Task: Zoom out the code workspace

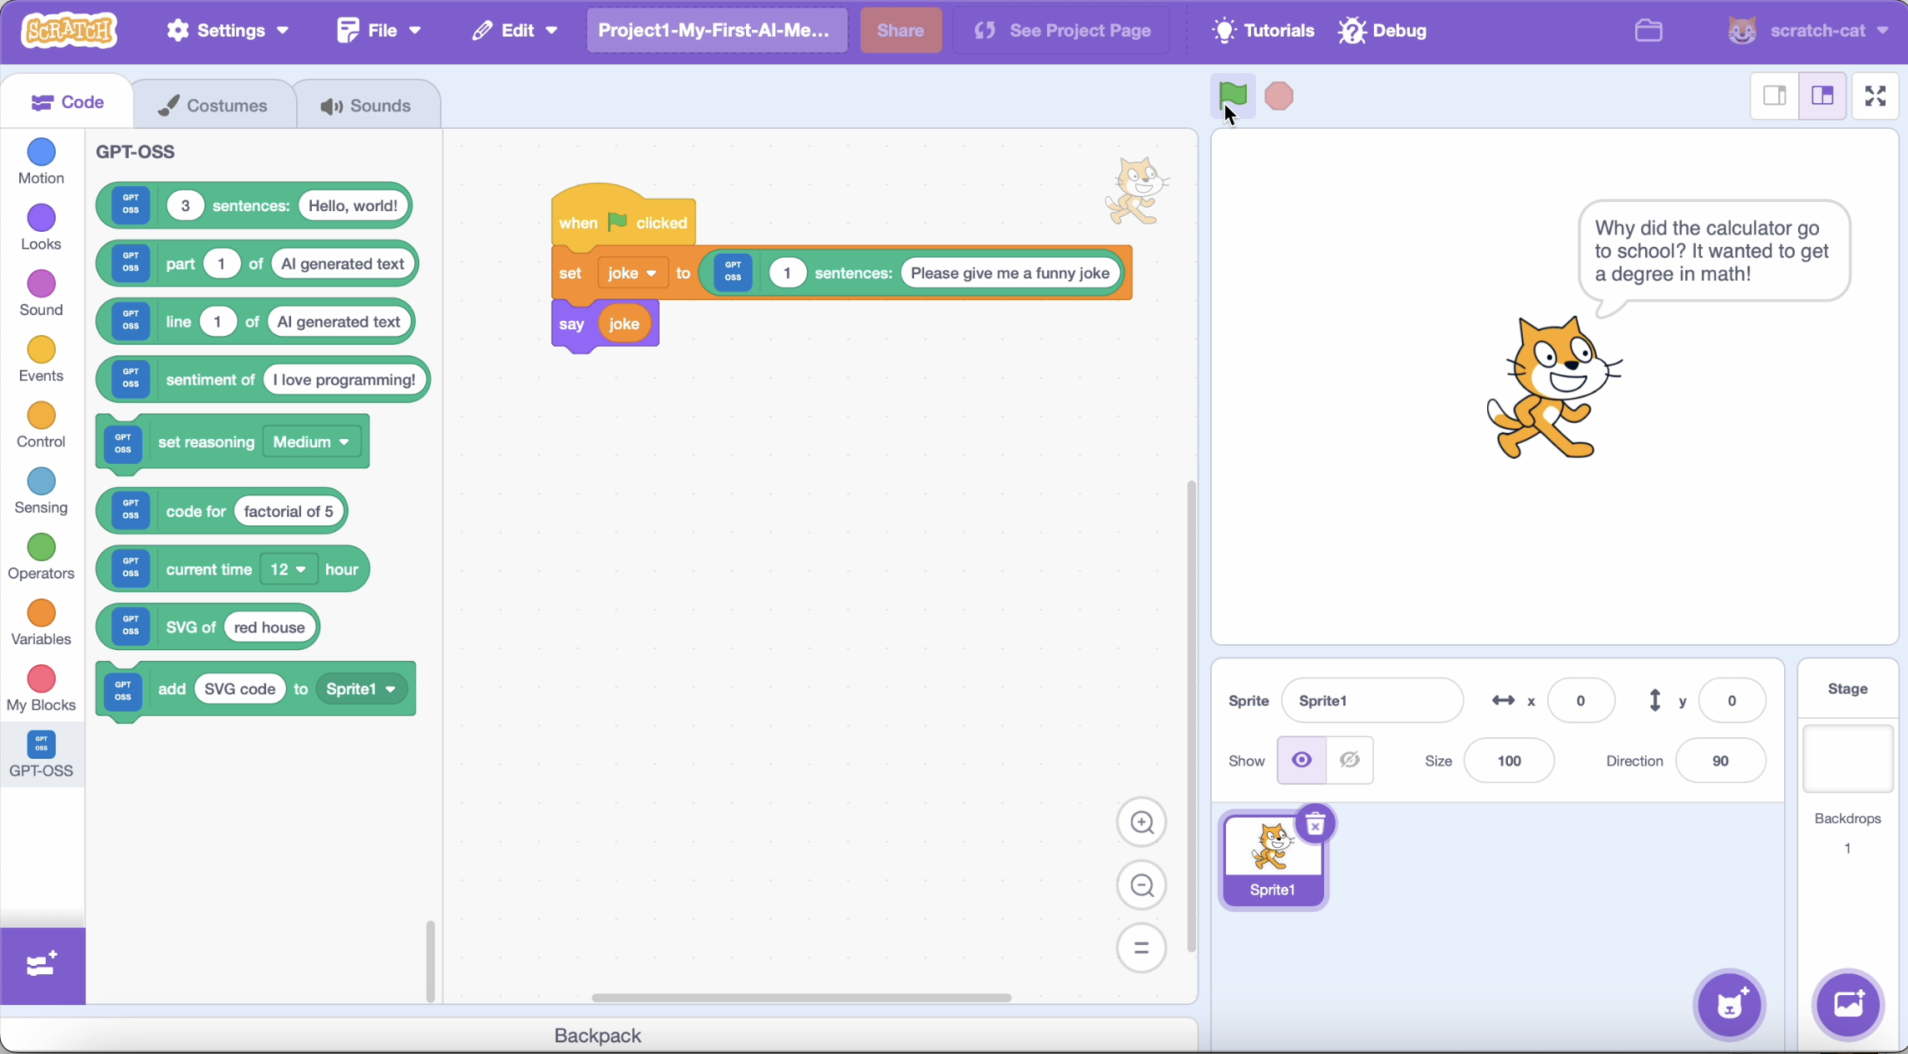Action: (x=1141, y=885)
